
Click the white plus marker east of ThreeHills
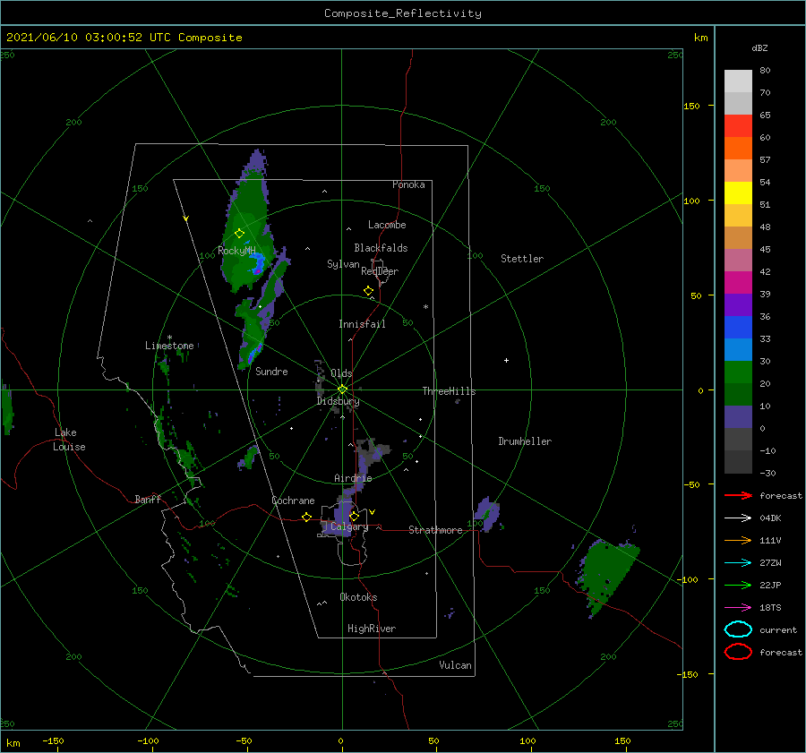pos(506,360)
